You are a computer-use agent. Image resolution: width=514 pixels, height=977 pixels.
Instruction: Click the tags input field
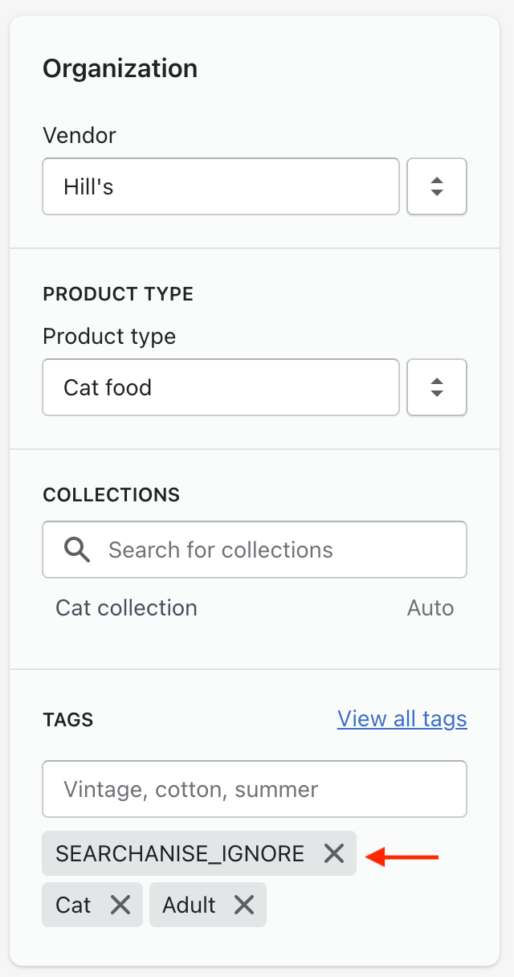254,789
